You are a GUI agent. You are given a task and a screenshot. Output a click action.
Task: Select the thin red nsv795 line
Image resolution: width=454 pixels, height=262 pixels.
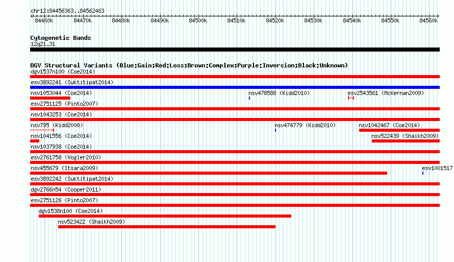tap(42, 130)
